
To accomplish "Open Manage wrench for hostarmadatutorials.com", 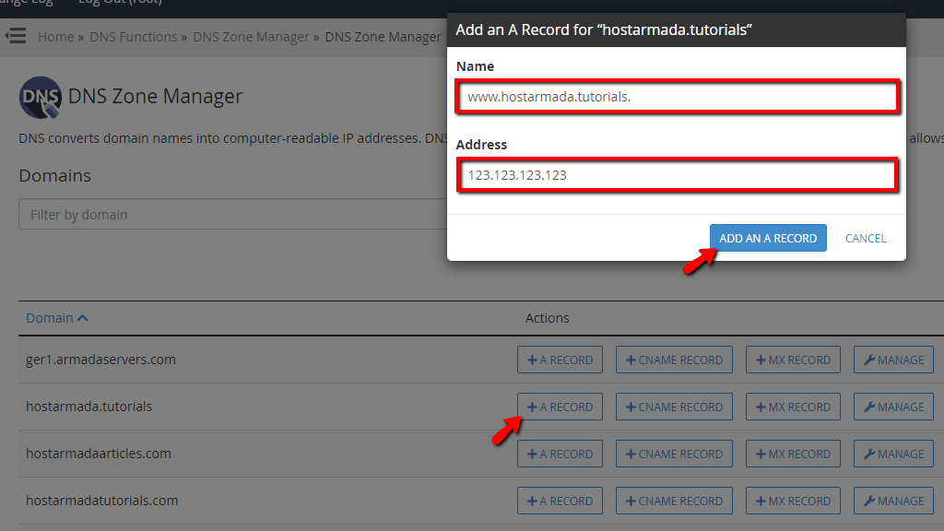I will pos(893,501).
